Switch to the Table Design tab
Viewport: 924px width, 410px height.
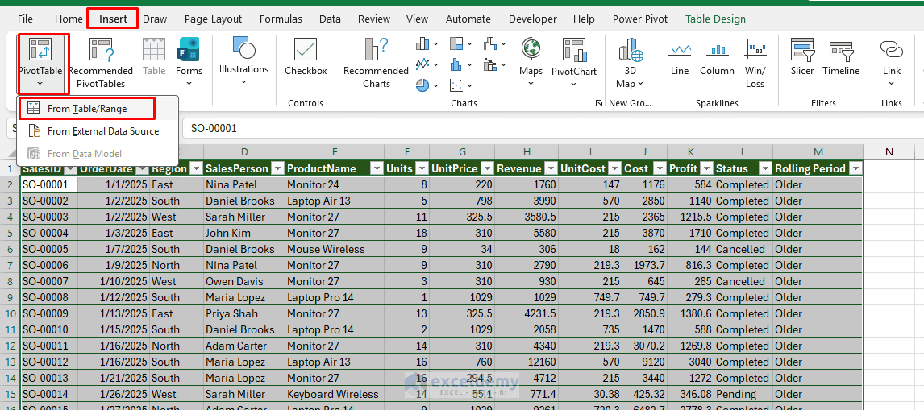[x=715, y=19]
